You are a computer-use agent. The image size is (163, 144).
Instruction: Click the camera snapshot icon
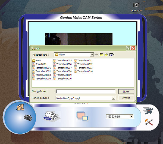click(28, 117)
